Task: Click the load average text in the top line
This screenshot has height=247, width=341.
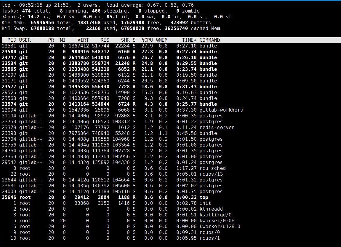Action: pos(150,5)
